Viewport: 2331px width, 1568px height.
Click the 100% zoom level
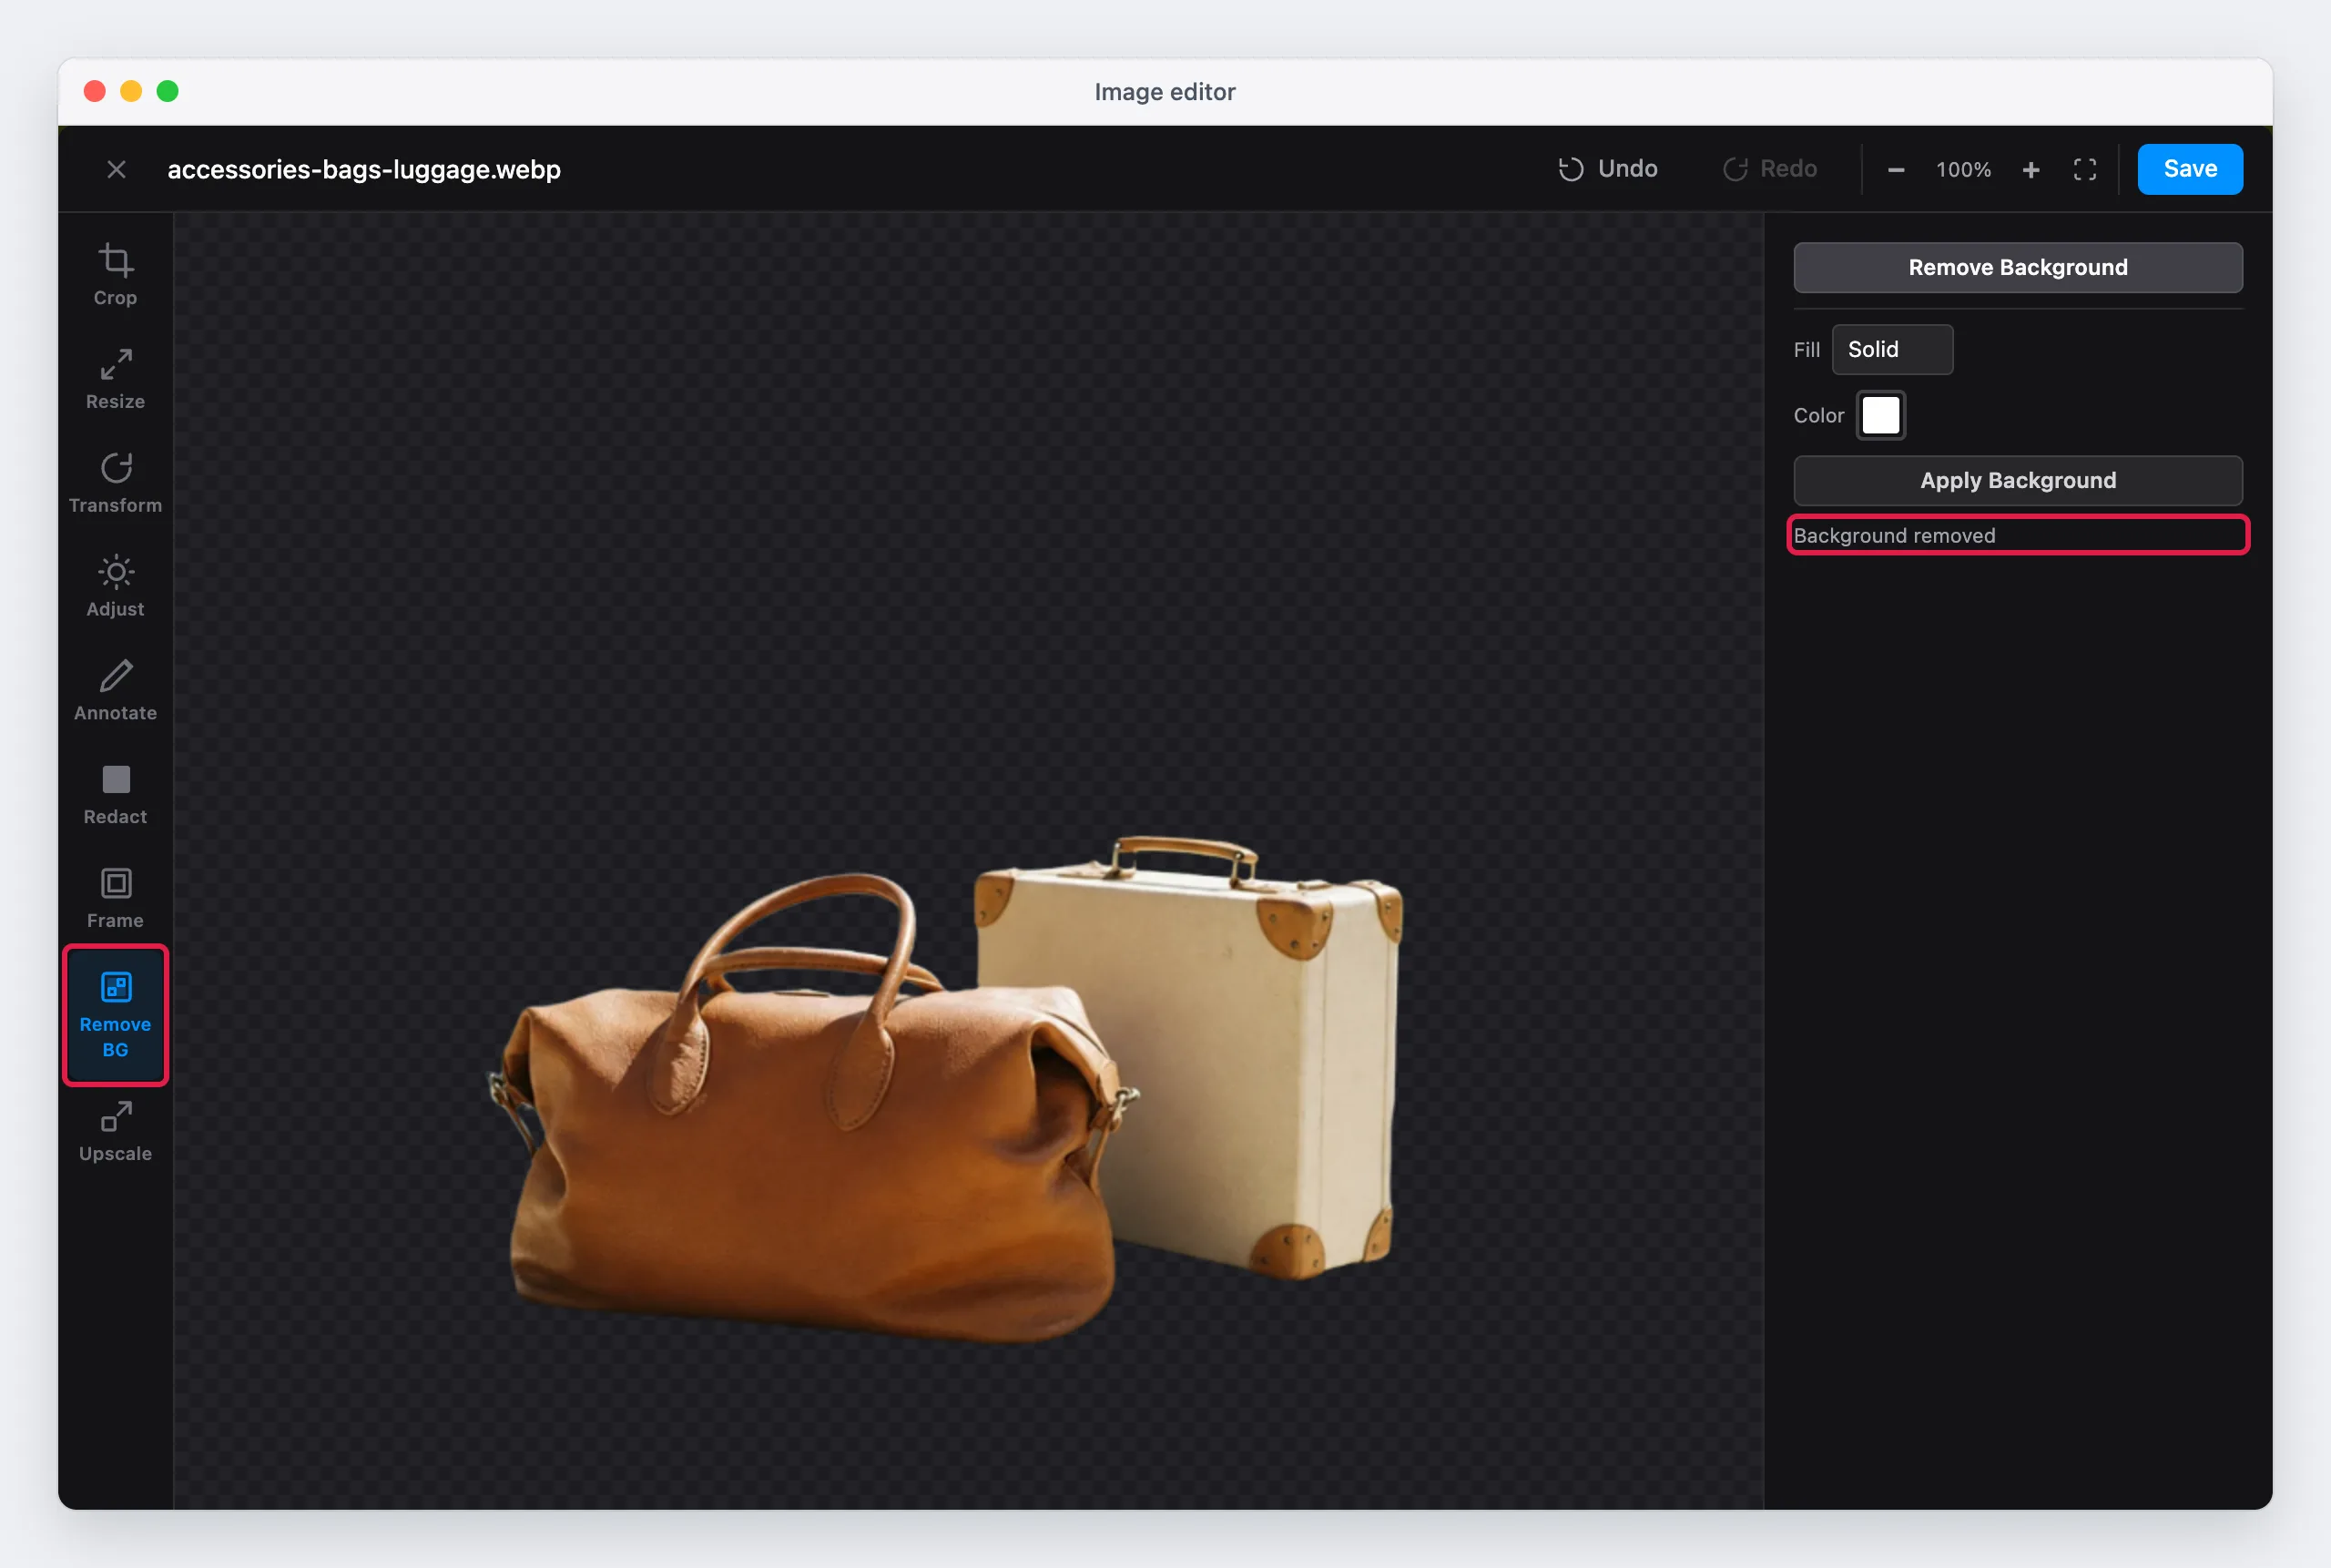click(x=1963, y=170)
